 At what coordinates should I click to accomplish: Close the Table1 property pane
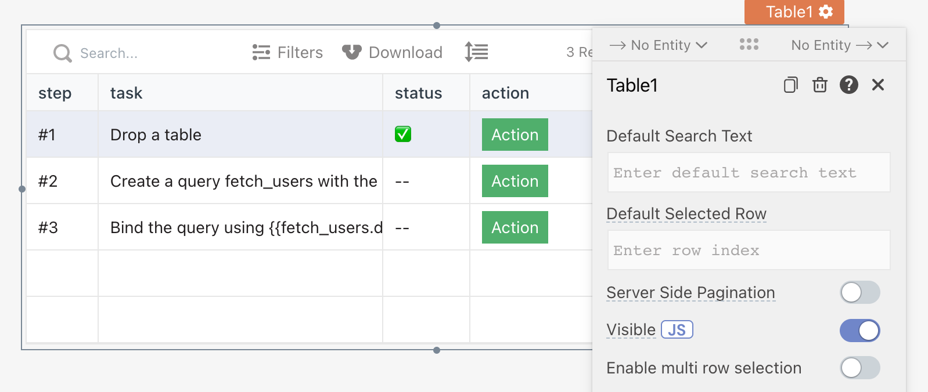(x=877, y=85)
